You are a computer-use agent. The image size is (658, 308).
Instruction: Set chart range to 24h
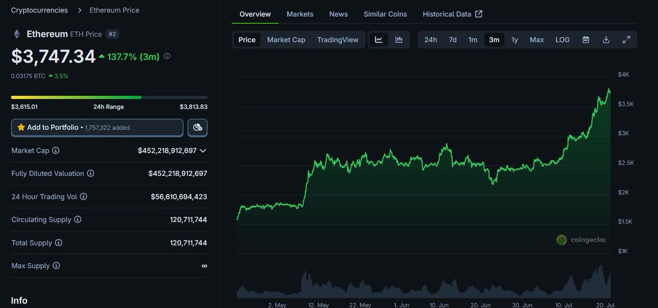point(430,39)
